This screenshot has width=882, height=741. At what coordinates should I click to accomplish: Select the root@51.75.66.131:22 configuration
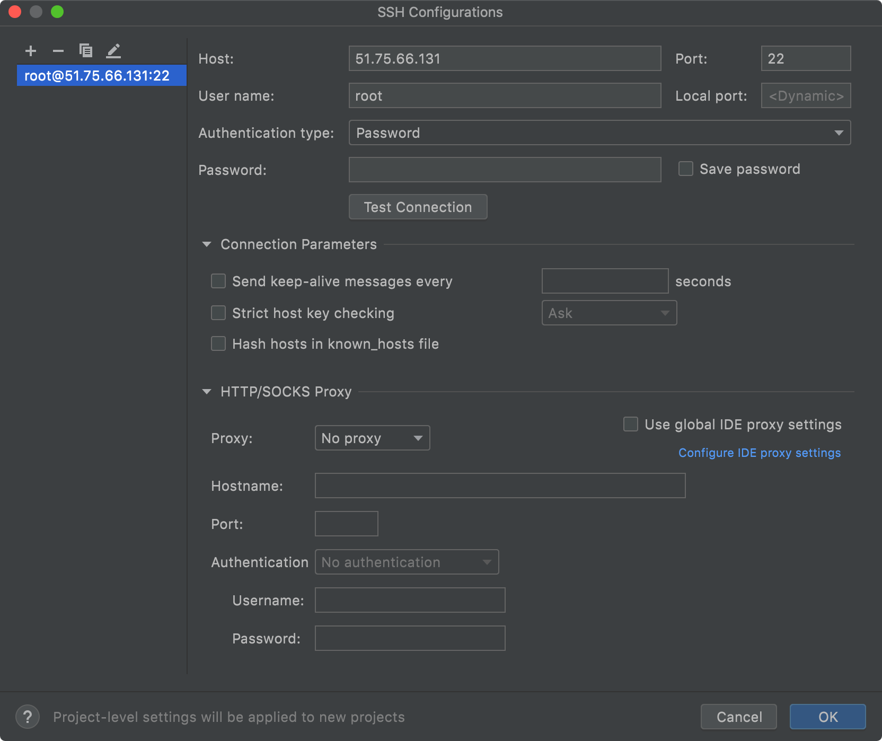tap(101, 75)
